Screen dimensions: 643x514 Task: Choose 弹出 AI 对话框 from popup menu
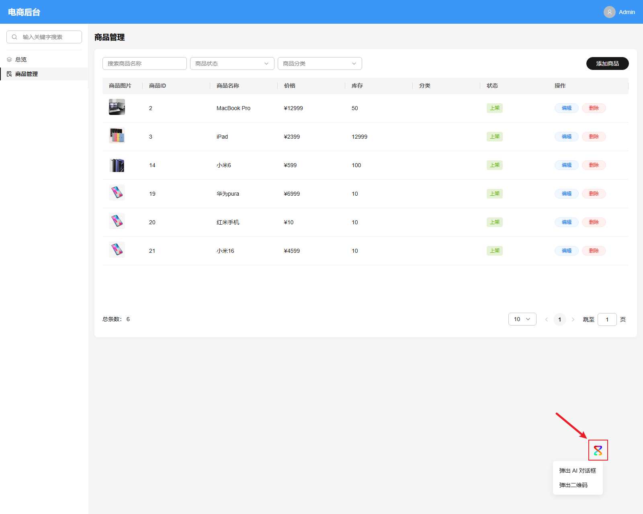[x=578, y=471]
